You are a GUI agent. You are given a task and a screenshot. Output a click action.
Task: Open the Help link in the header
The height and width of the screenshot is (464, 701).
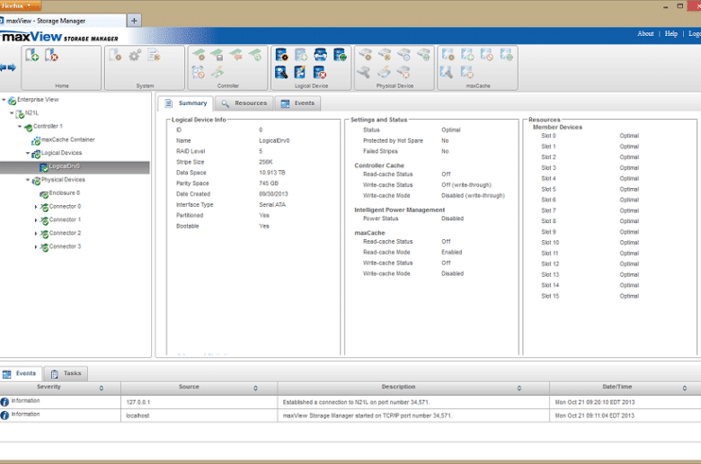coord(670,33)
